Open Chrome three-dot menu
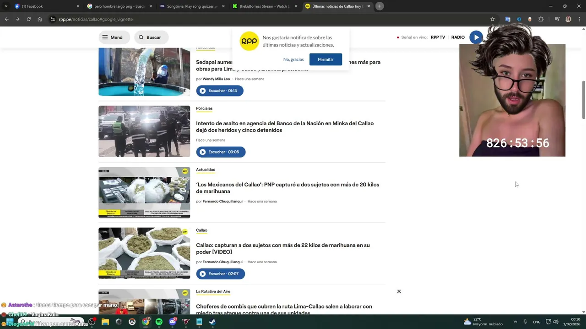Image resolution: width=586 pixels, height=329 pixels. pyautogui.click(x=579, y=19)
